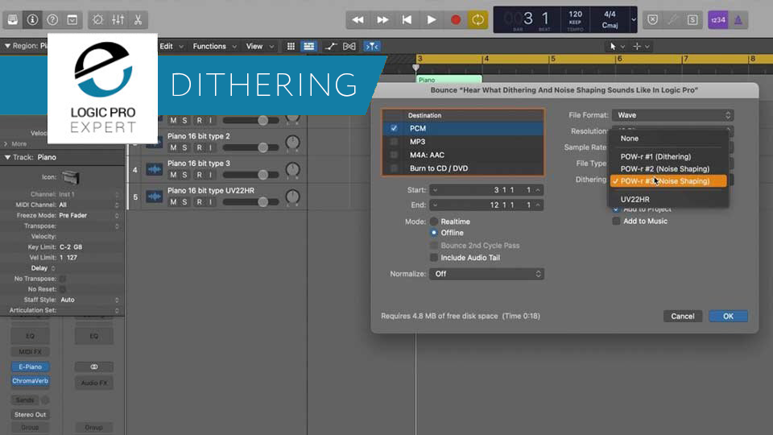This screenshot has height=435, width=773.
Task: Go to beginning with transport button
Action: click(407, 19)
